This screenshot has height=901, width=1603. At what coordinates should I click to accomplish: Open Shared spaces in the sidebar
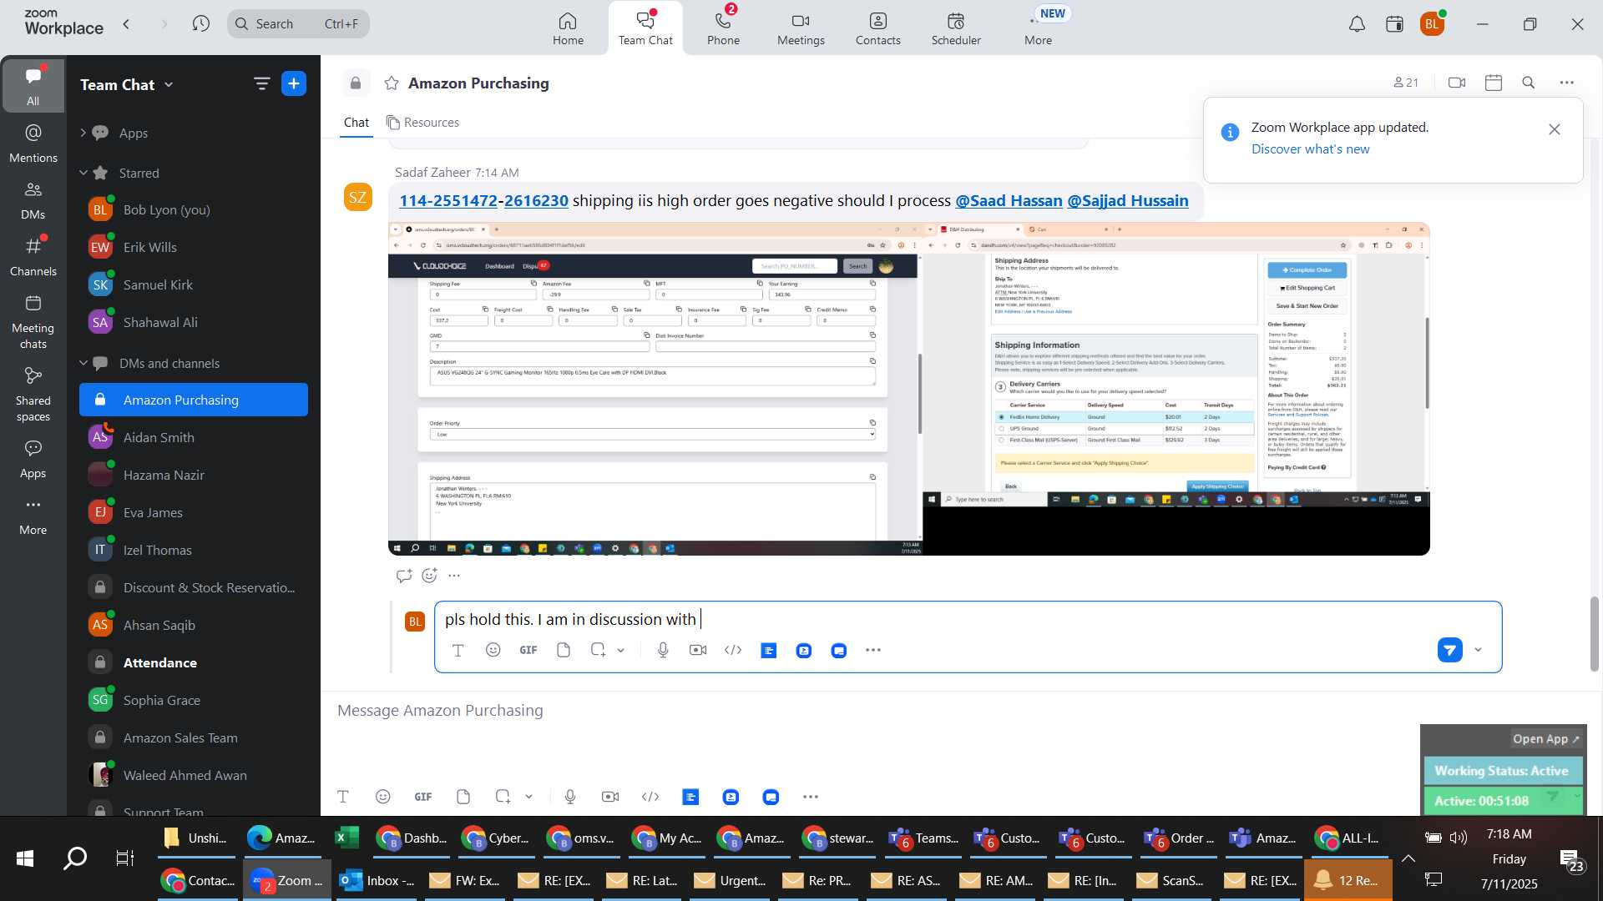pyautogui.click(x=33, y=395)
